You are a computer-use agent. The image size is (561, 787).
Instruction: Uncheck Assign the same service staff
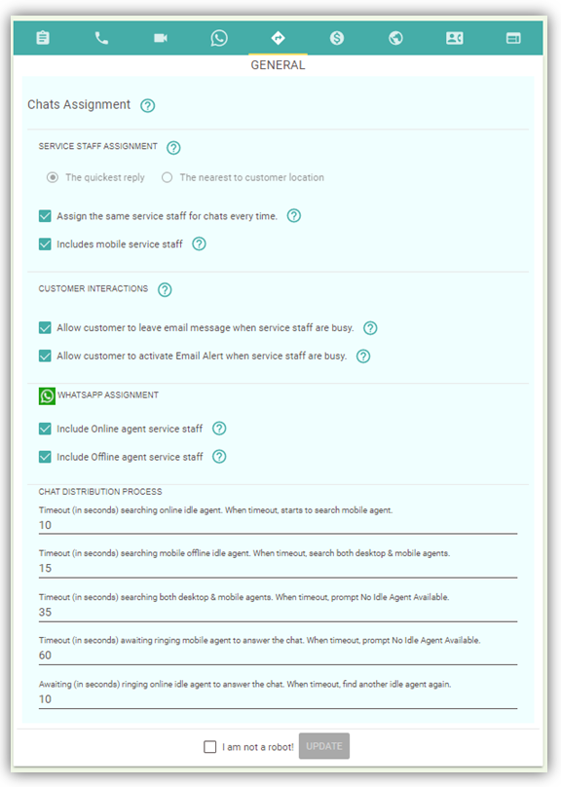[45, 216]
